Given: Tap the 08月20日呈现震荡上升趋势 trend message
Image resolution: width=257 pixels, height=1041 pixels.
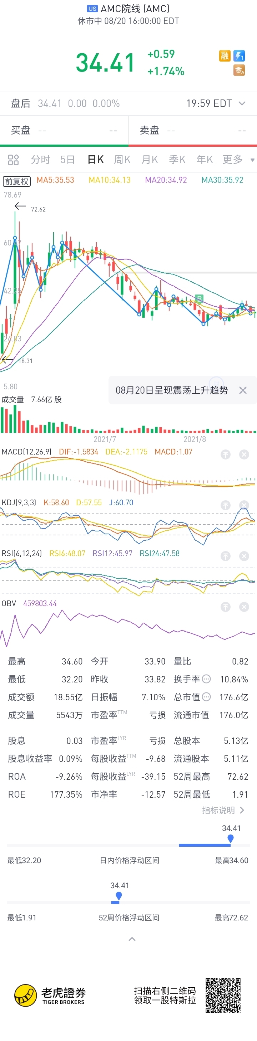Looking at the screenshot, I should [172, 390].
